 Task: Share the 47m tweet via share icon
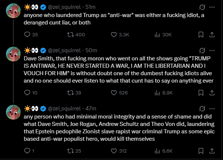pyautogui.click(x=212, y=151)
